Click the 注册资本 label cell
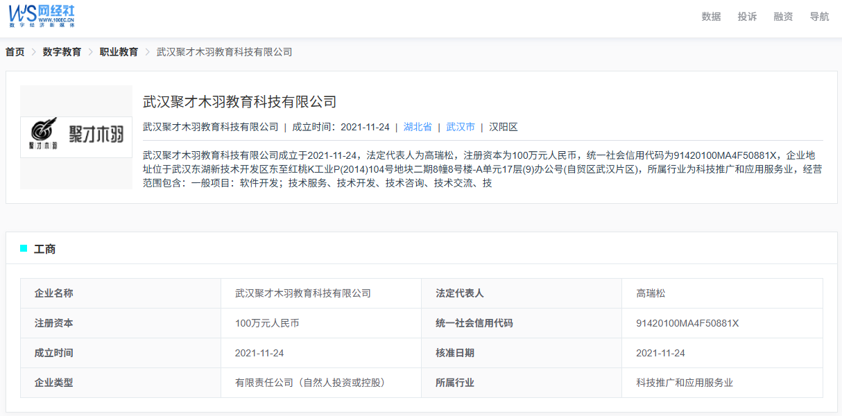Viewport: 842px width, 416px height. click(121, 323)
